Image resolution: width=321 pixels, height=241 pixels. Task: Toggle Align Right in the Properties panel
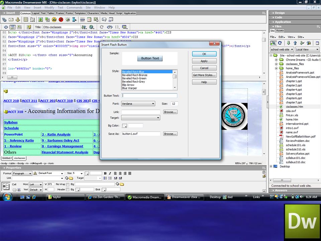pyautogui.click(x=125, y=173)
